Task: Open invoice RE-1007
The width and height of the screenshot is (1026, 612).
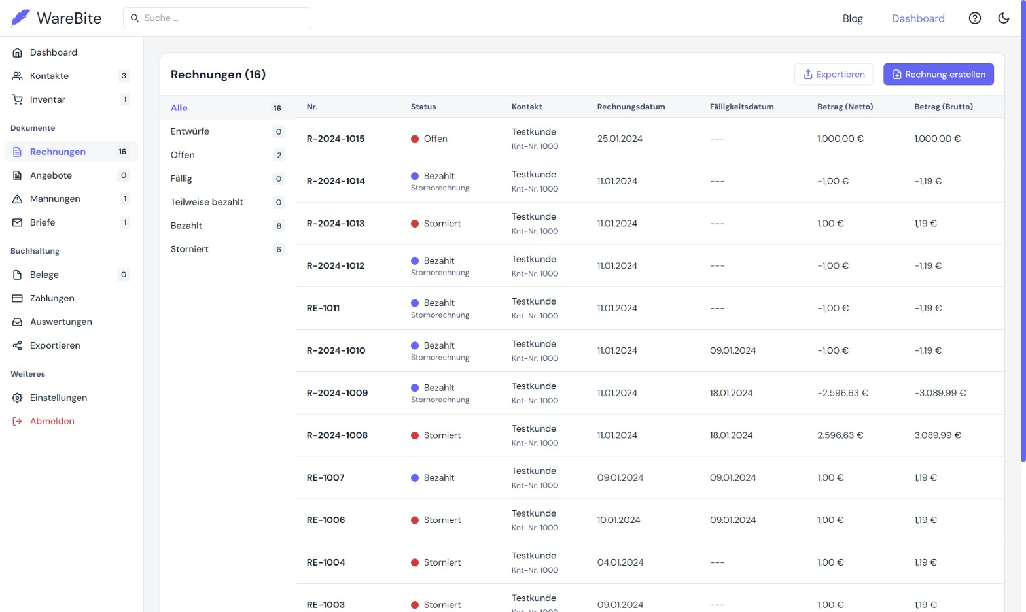Action: pos(326,477)
